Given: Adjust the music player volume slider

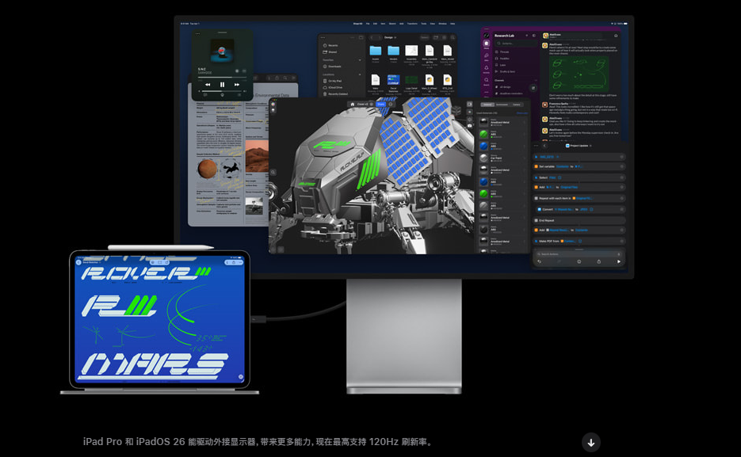Looking at the screenshot, I should click(x=222, y=90).
